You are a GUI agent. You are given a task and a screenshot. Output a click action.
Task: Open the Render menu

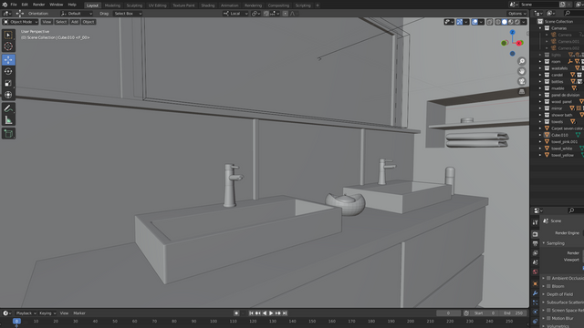click(38, 5)
